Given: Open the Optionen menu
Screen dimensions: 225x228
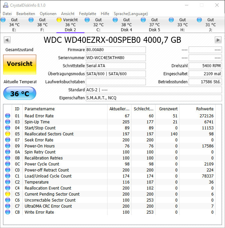Looking at the screenshot, I should (48, 14).
